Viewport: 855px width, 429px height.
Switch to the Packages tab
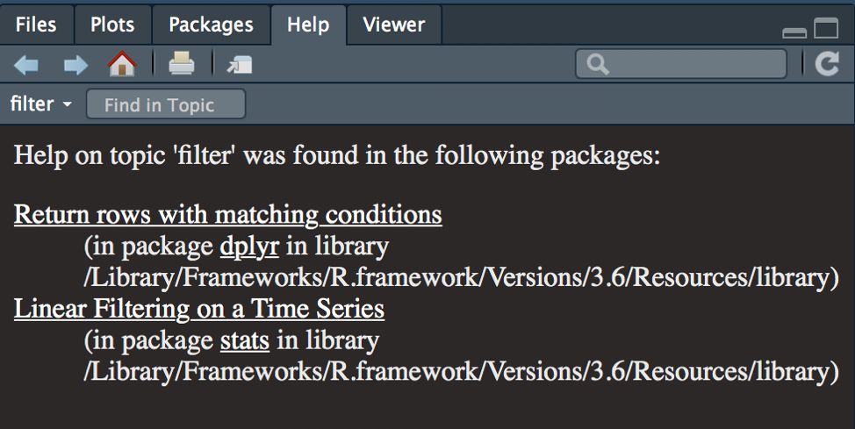click(211, 25)
